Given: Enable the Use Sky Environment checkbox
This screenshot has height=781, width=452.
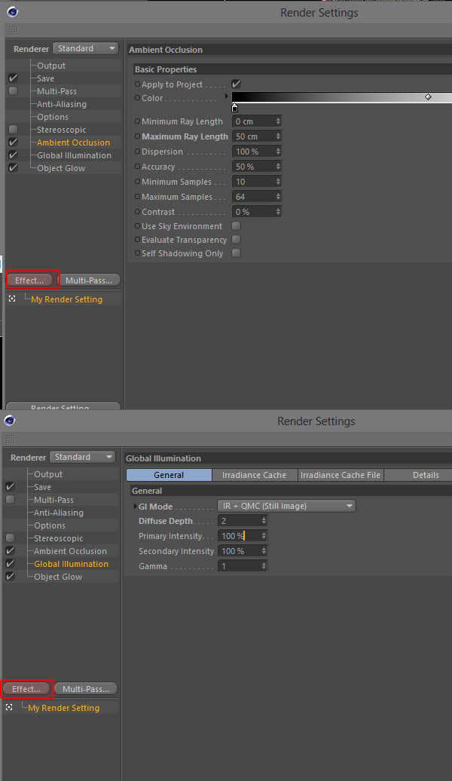Looking at the screenshot, I should 236,226.
